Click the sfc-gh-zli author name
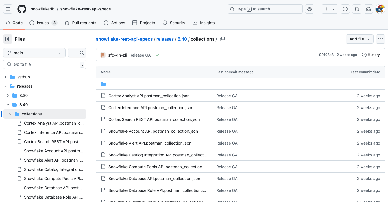The image size is (388, 202). [x=118, y=55]
